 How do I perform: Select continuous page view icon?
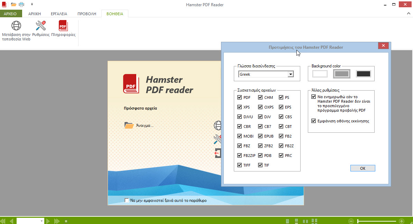[296, 221]
